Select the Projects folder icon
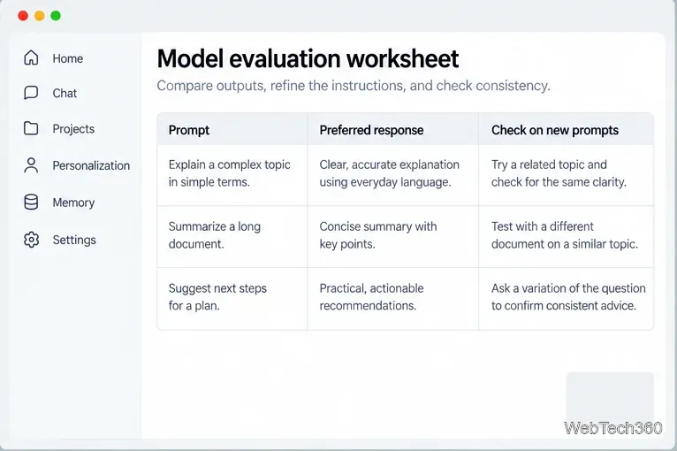The image size is (677, 451). tap(31, 128)
